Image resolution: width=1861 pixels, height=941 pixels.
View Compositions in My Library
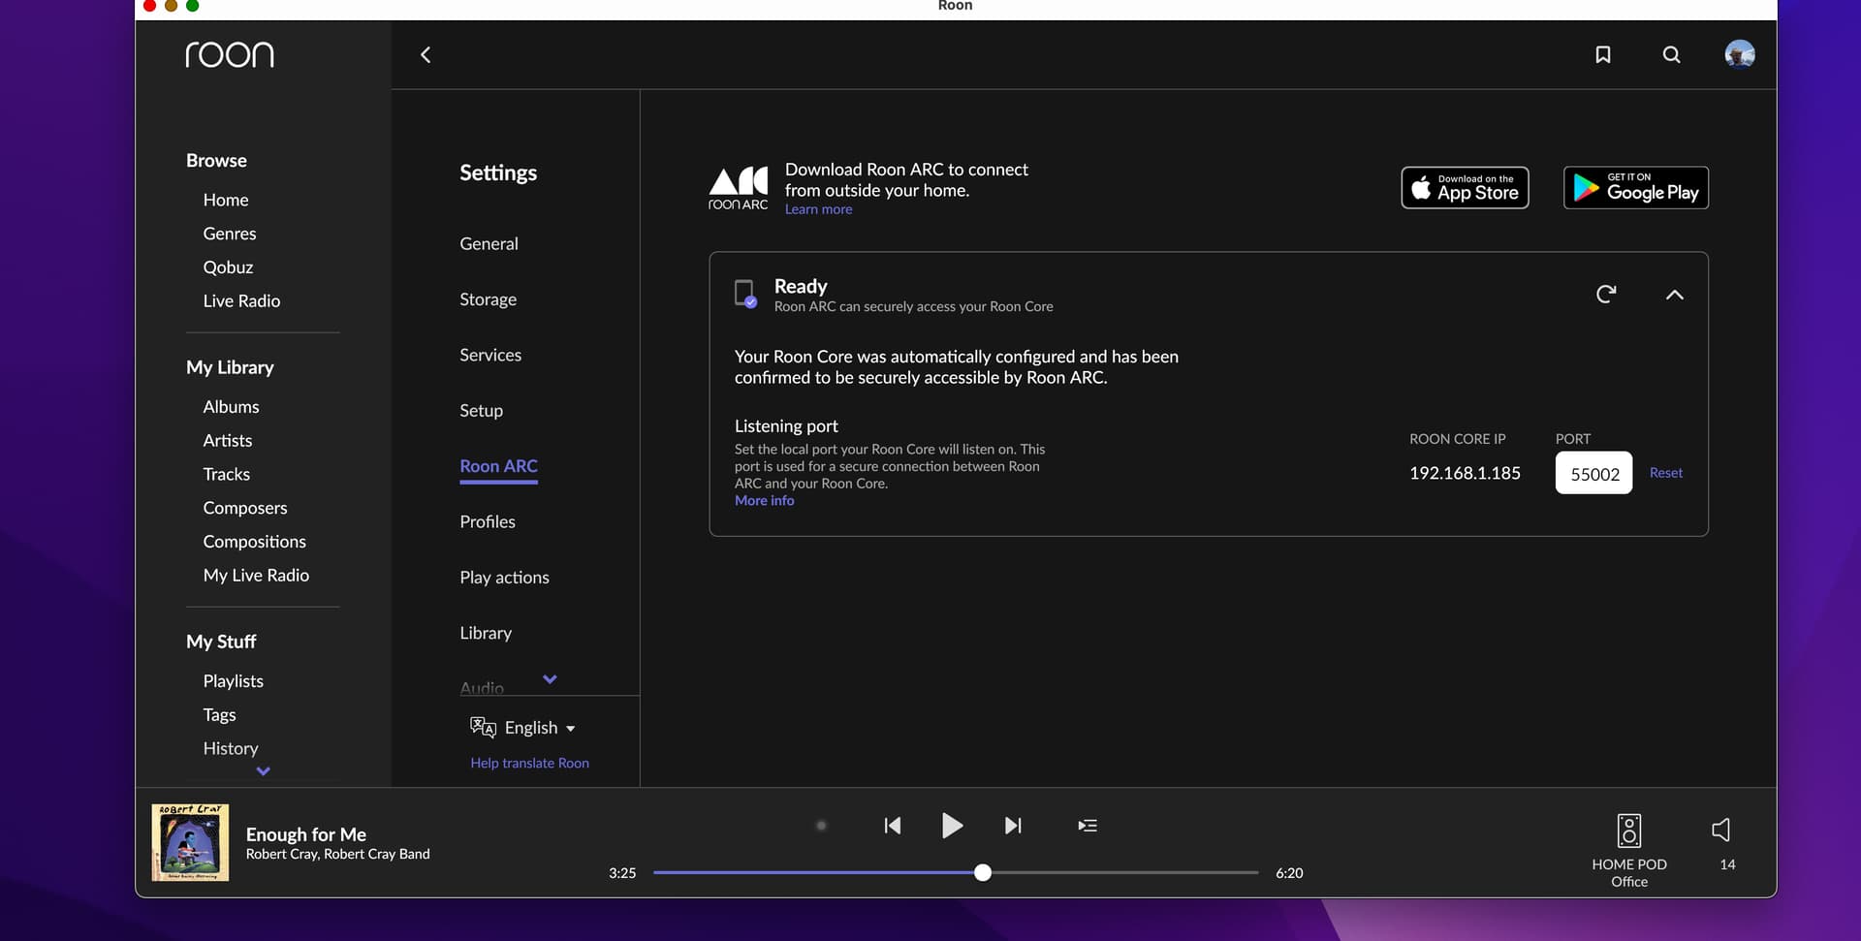tap(254, 542)
